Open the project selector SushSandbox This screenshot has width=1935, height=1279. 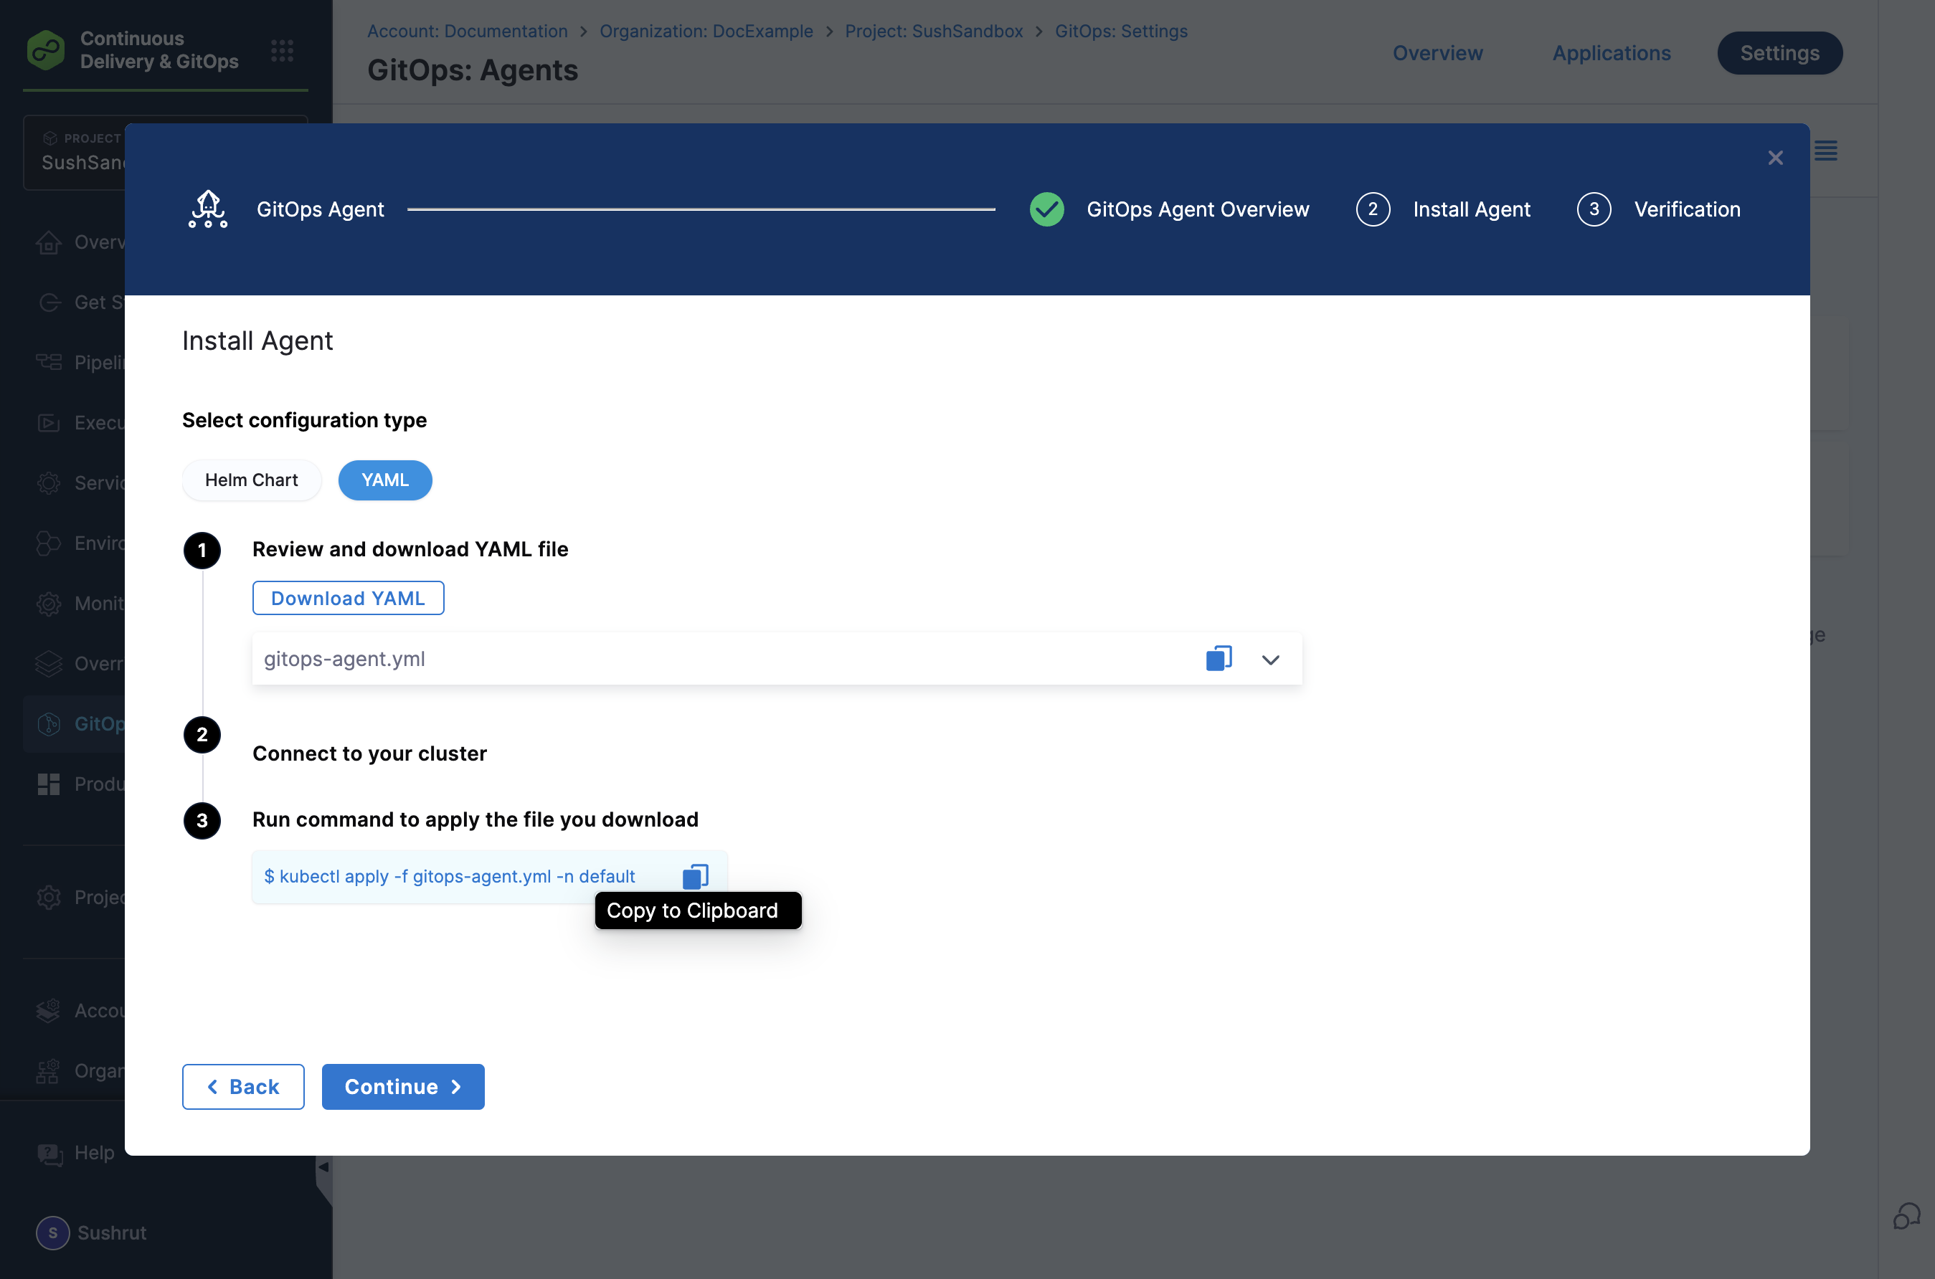pos(73,153)
